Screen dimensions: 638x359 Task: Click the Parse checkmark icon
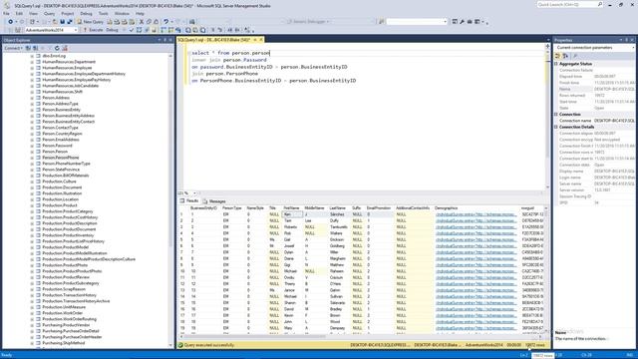click(131, 30)
